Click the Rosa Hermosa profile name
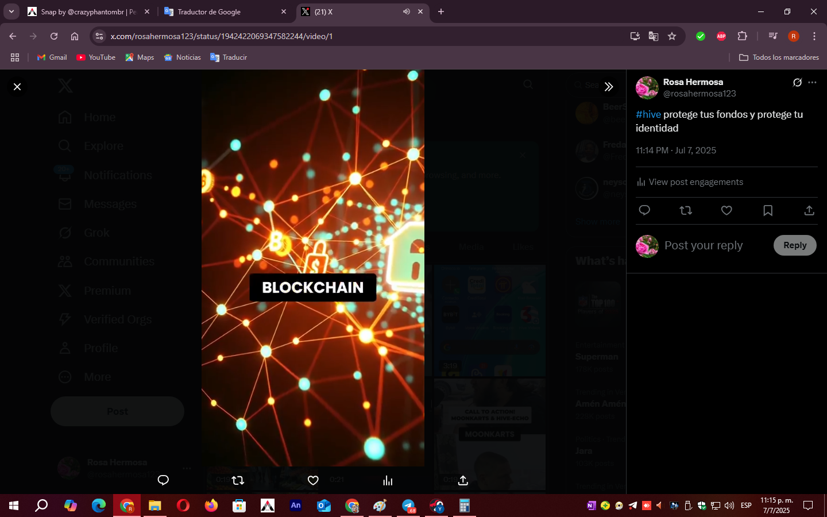Image resolution: width=827 pixels, height=517 pixels. (x=693, y=82)
